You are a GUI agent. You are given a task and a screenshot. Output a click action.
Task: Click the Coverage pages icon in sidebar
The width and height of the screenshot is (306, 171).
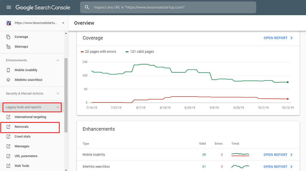tap(8, 37)
